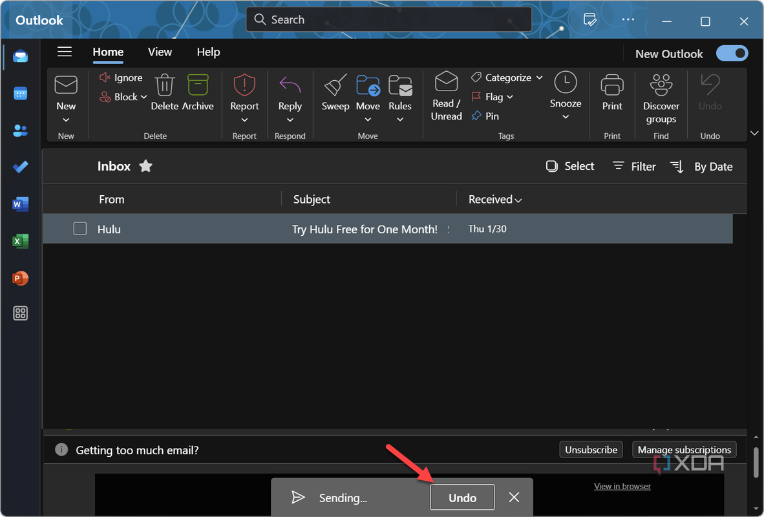764x517 pixels.
Task: Open the More apps grid icon
Action: click(x=21, y=313)
